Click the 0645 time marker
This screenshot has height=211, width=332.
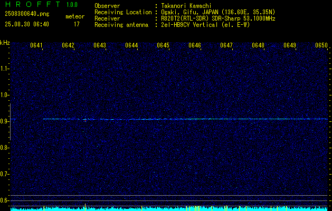[x=163, y=45]
